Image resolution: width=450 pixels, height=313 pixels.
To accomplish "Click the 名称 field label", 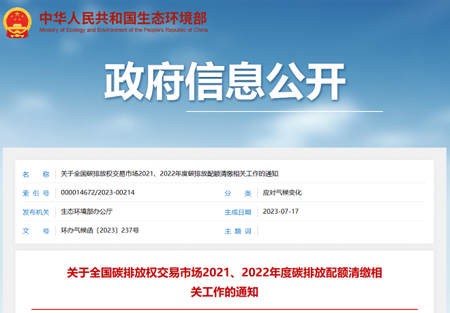I will click(35, 174).
